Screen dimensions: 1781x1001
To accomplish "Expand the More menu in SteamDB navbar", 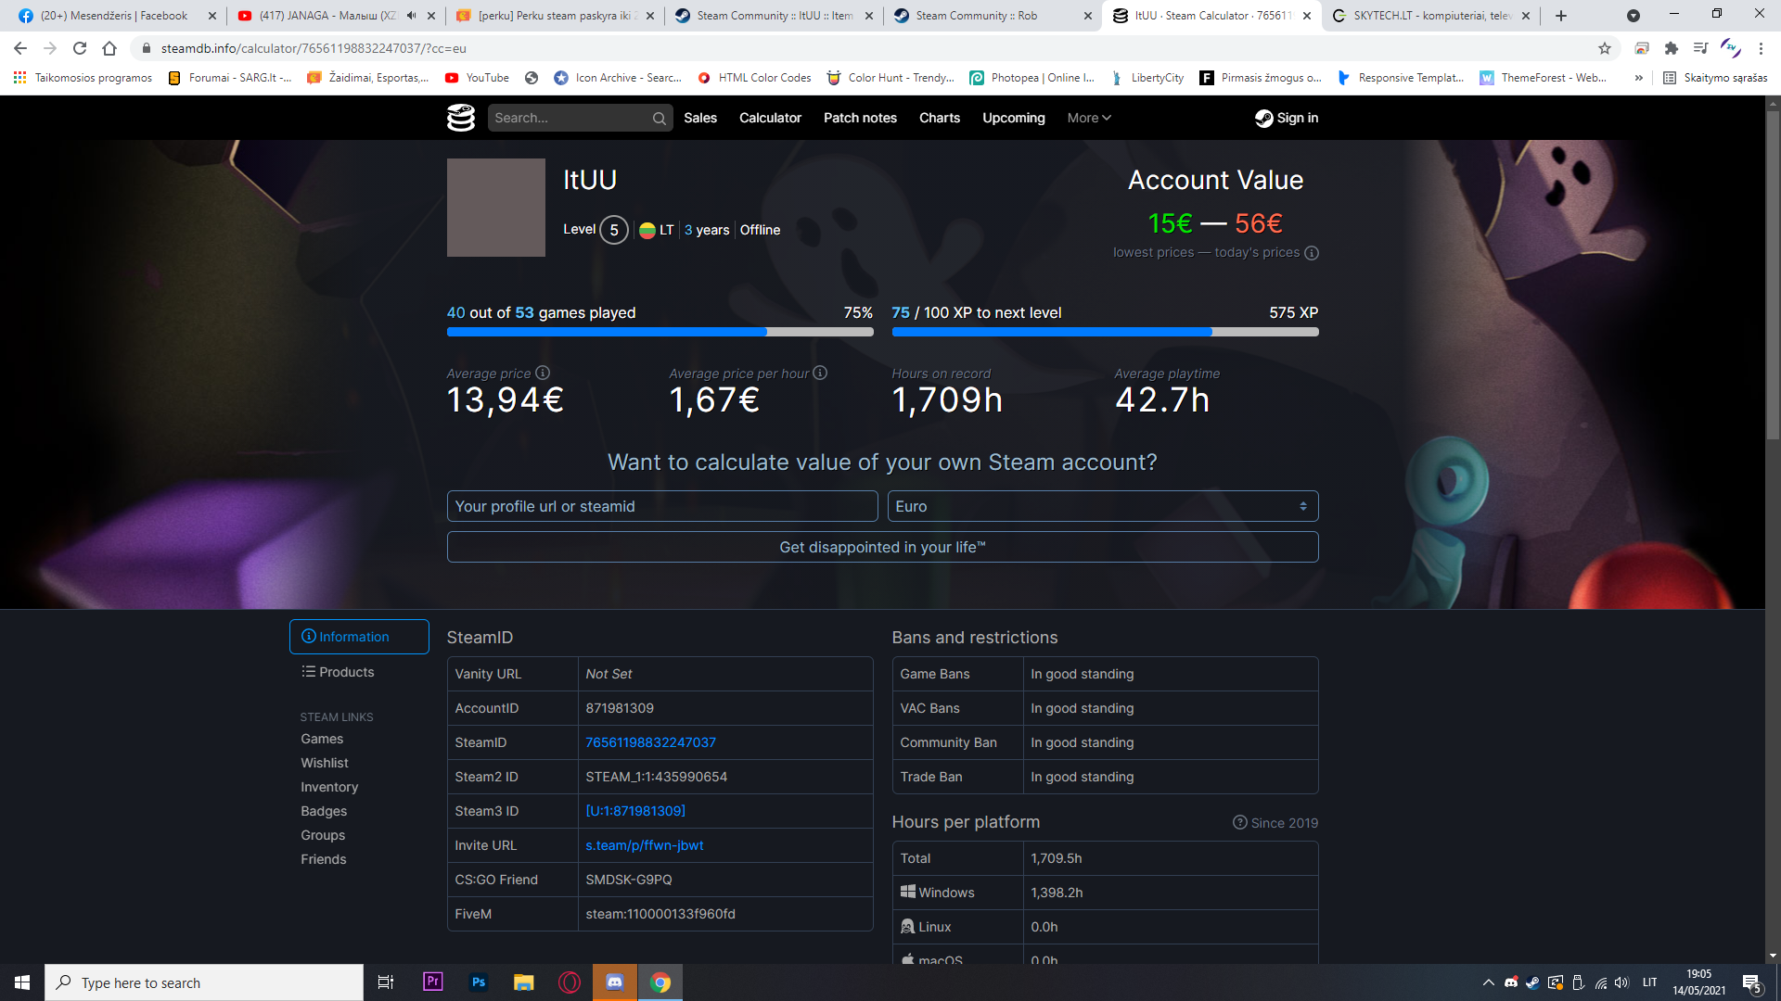I will coord(1089,118).
